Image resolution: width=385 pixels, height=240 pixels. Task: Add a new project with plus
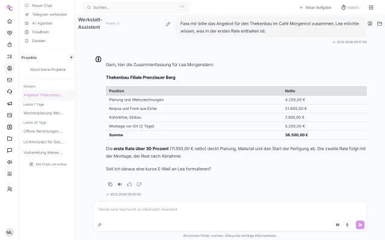tap(71, 58)
